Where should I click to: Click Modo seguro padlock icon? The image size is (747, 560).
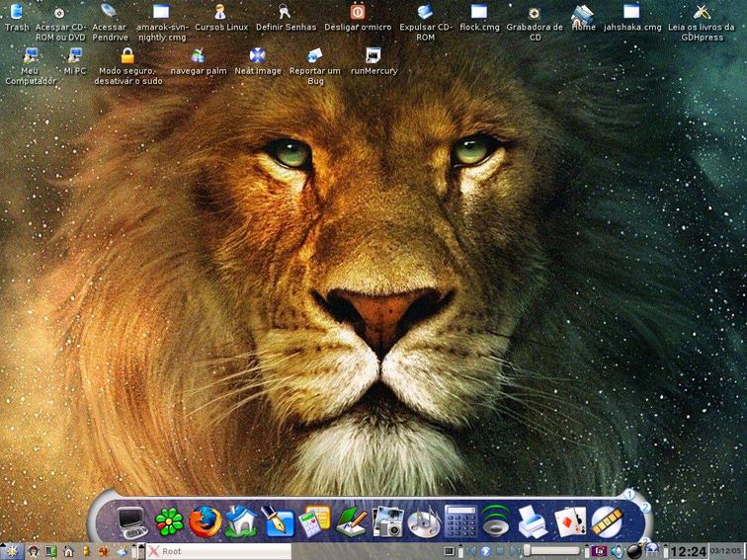[x=127, y=55]
